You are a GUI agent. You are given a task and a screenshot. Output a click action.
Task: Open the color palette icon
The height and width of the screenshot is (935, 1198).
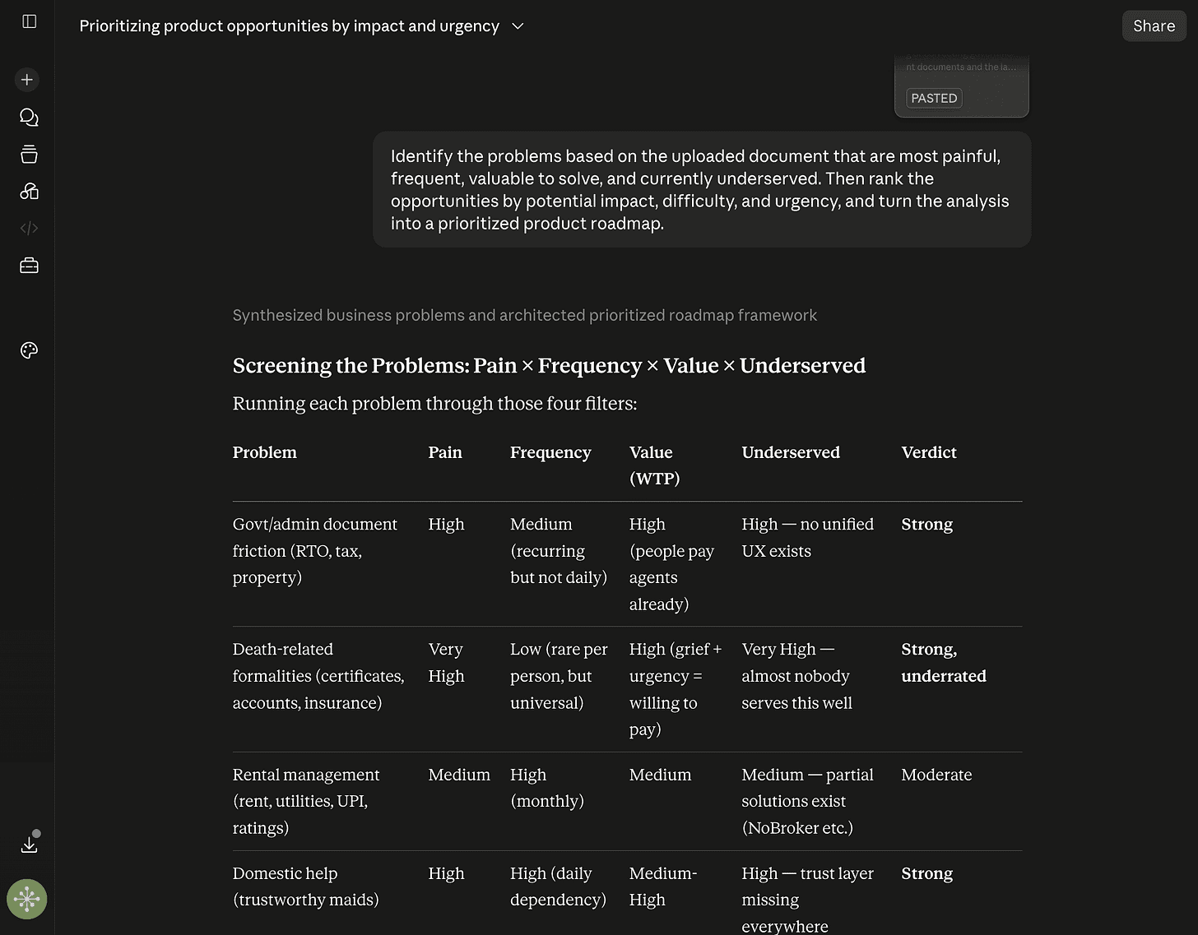click(x=29, y=350)
